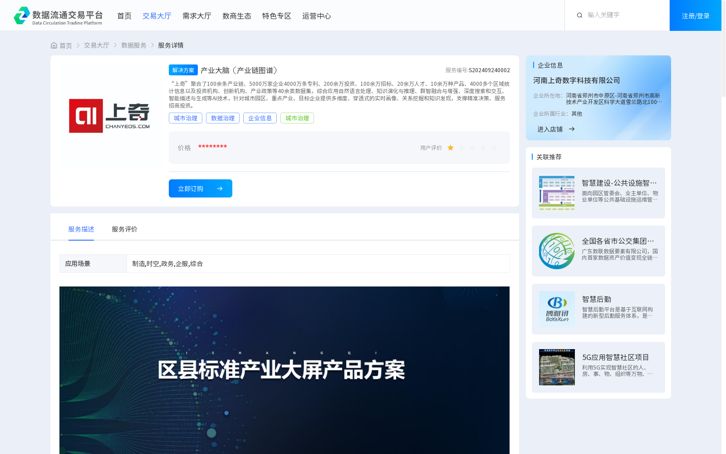Viewport: 726px width, 454px height.
Task: Click the 解决方案 tag
Action: 183,70
